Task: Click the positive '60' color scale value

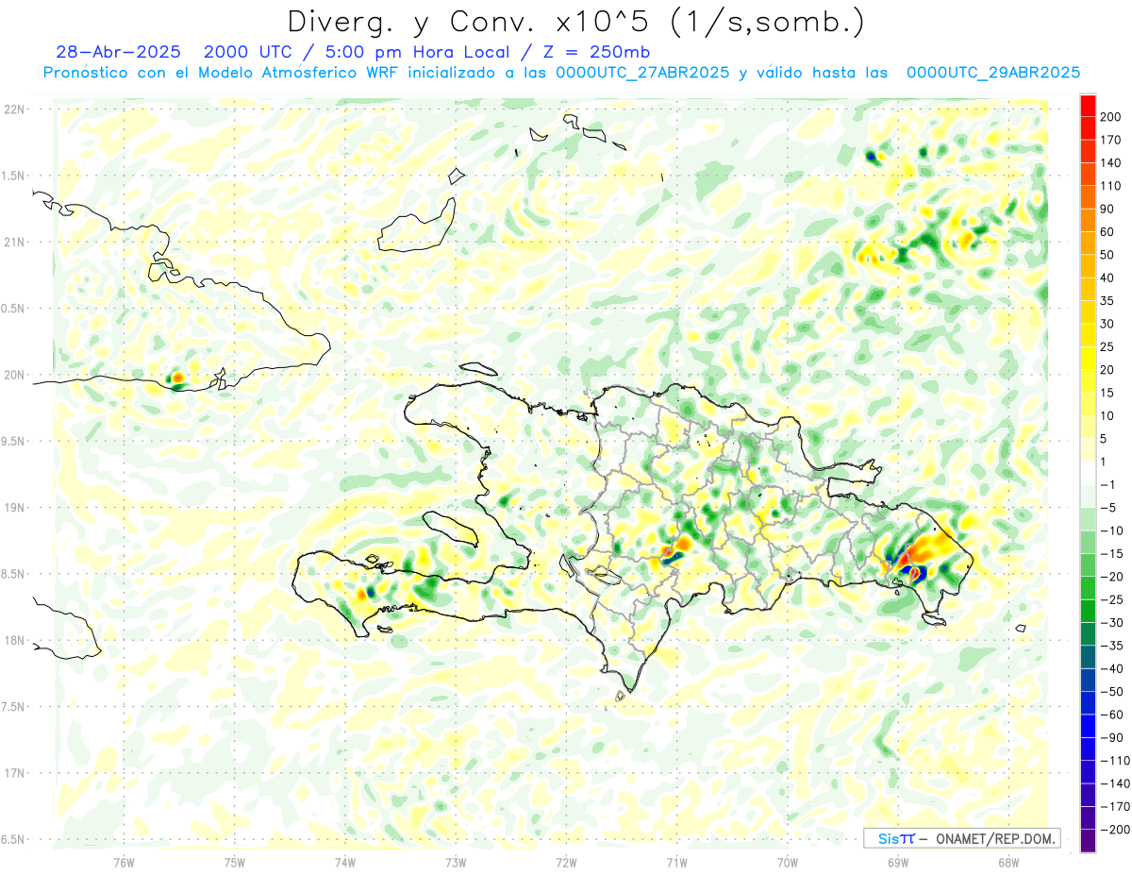Action: (1107, 232)
